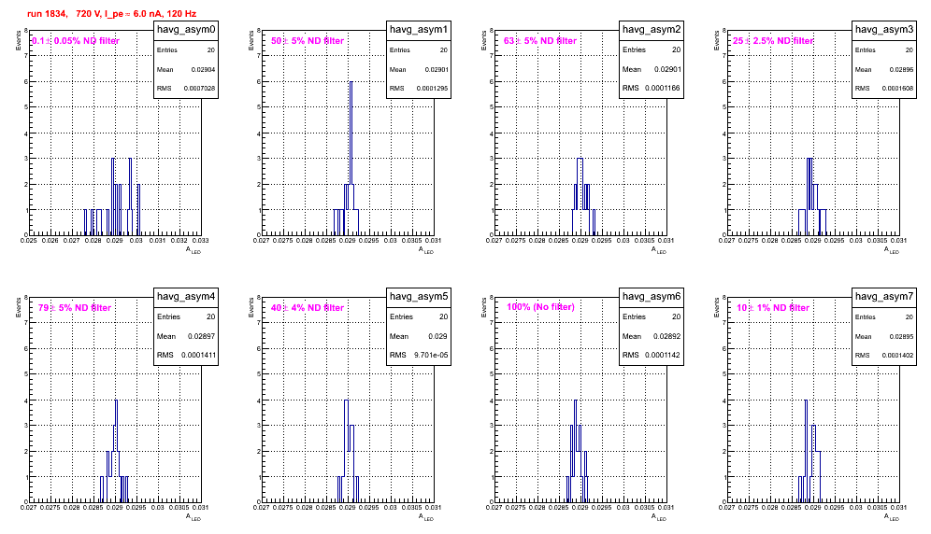
Task: Click the Events y-axis title of havg_asym5 plot
Action: 251,307
